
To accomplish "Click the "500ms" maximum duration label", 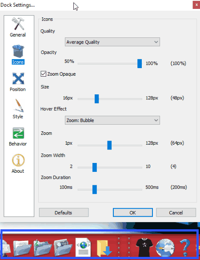I will (152, 187).
